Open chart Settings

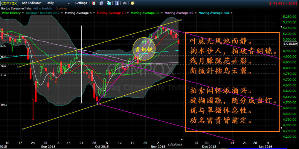coord(81,3)
